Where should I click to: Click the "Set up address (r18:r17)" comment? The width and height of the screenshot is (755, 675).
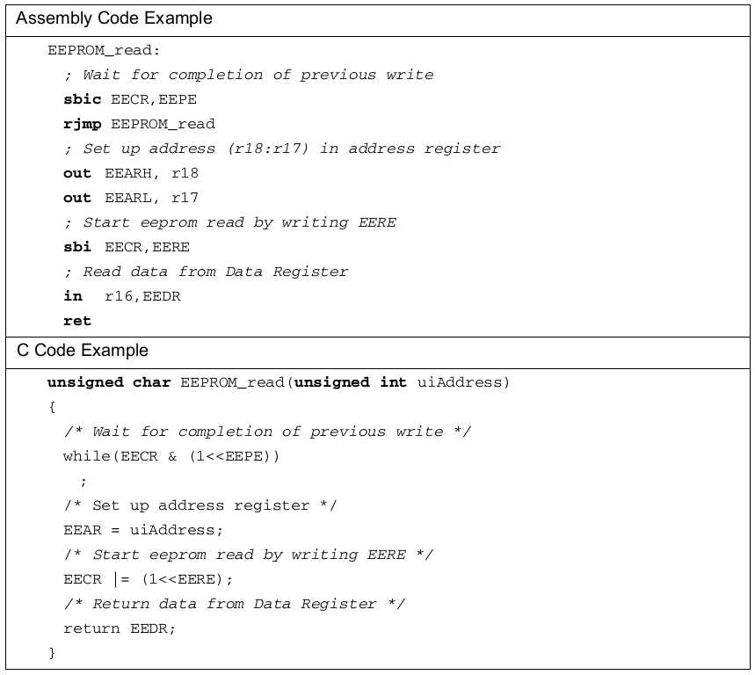pos(282,149)
